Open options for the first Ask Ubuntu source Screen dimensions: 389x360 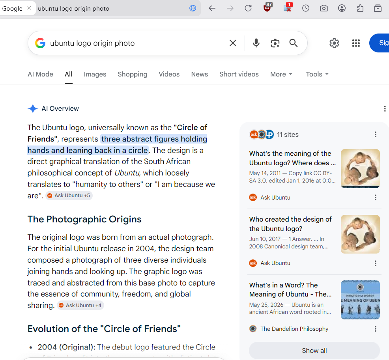click(x=375, y=198)
